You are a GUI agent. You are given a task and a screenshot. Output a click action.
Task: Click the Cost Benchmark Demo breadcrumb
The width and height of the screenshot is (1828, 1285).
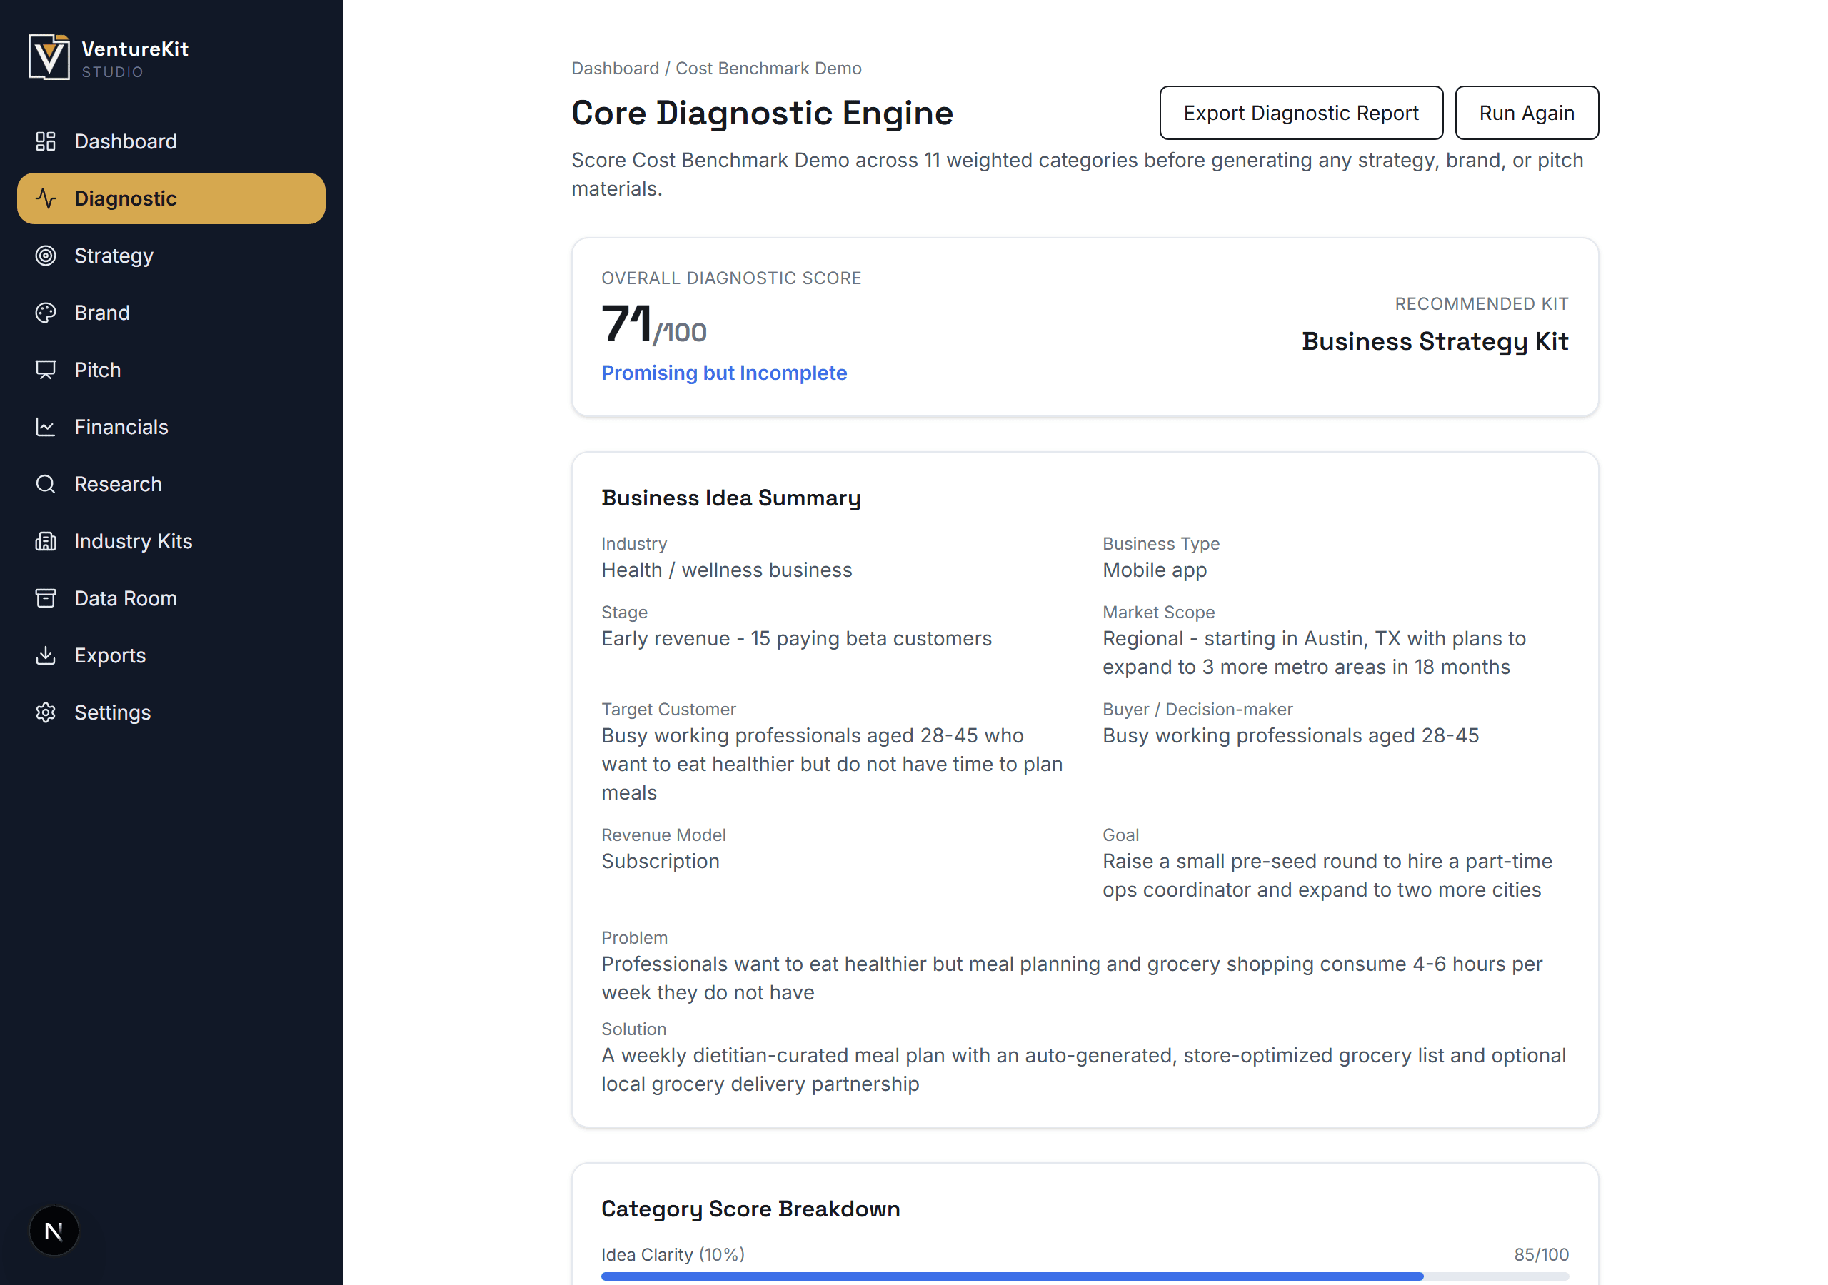click(768, 69)
